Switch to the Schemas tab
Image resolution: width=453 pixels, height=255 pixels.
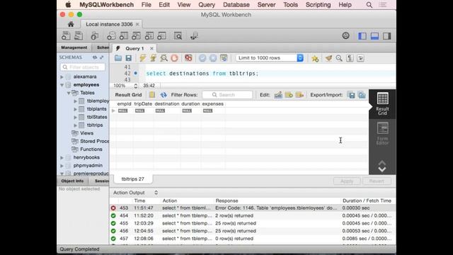pyautogui.click(x=101, y=47)
